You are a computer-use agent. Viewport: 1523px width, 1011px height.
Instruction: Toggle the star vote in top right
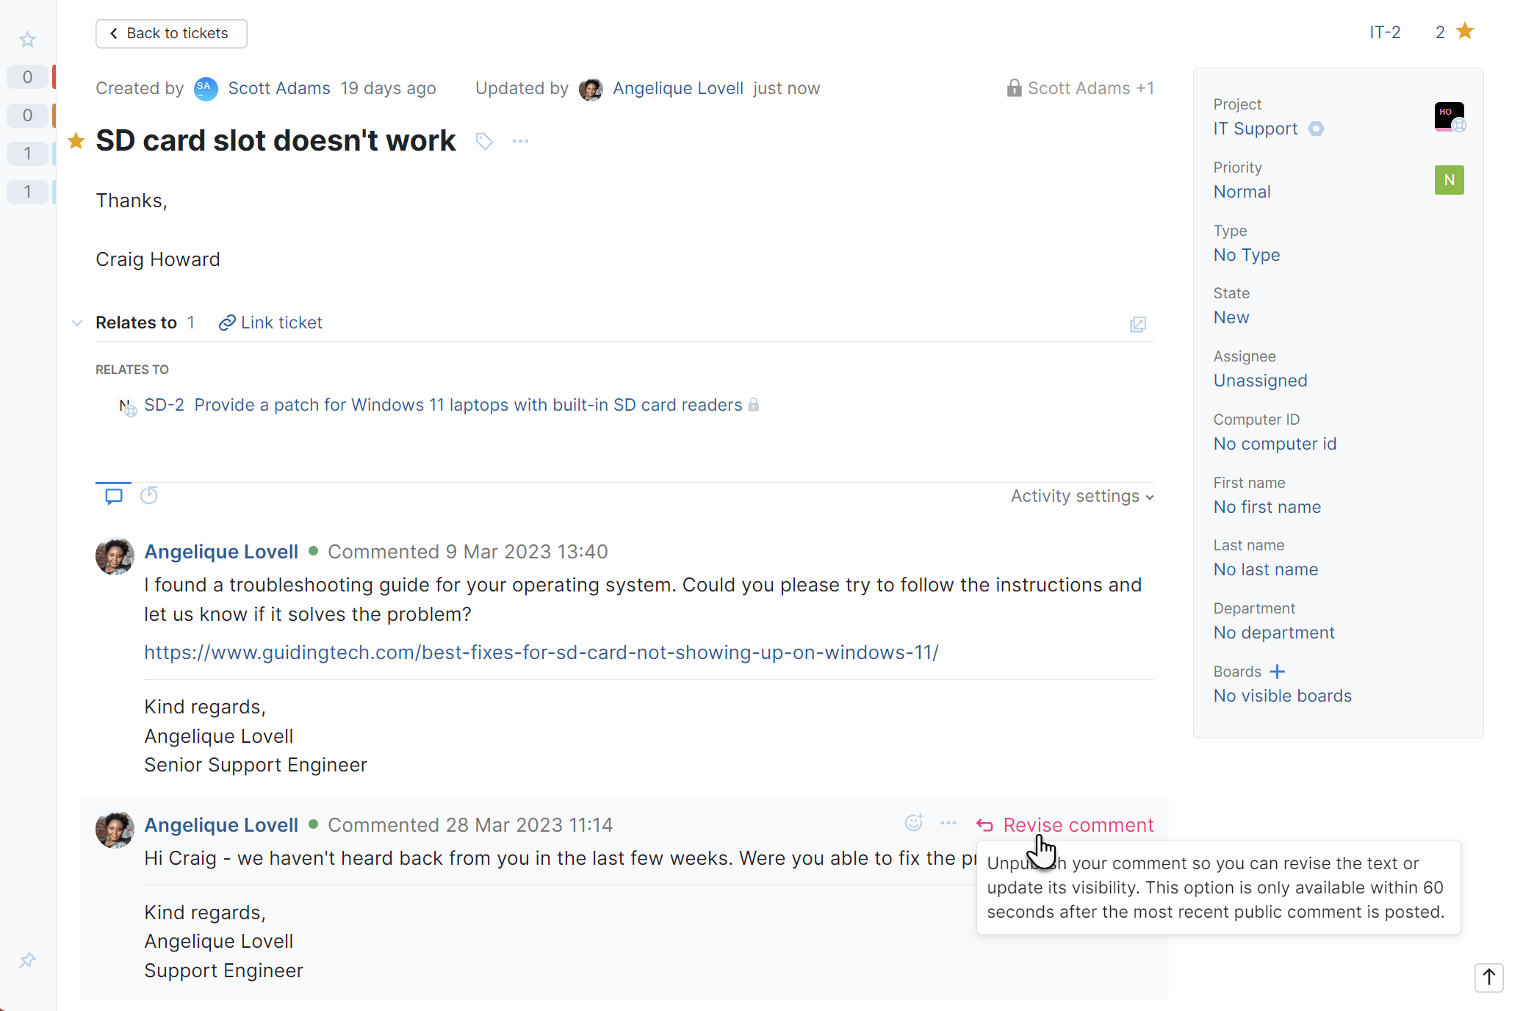point(1465,32)
